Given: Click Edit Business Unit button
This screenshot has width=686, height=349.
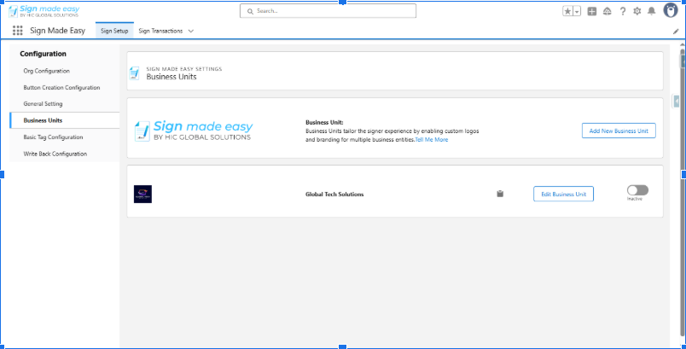Looking at the screenshot, I should click(x=563, y=195).
